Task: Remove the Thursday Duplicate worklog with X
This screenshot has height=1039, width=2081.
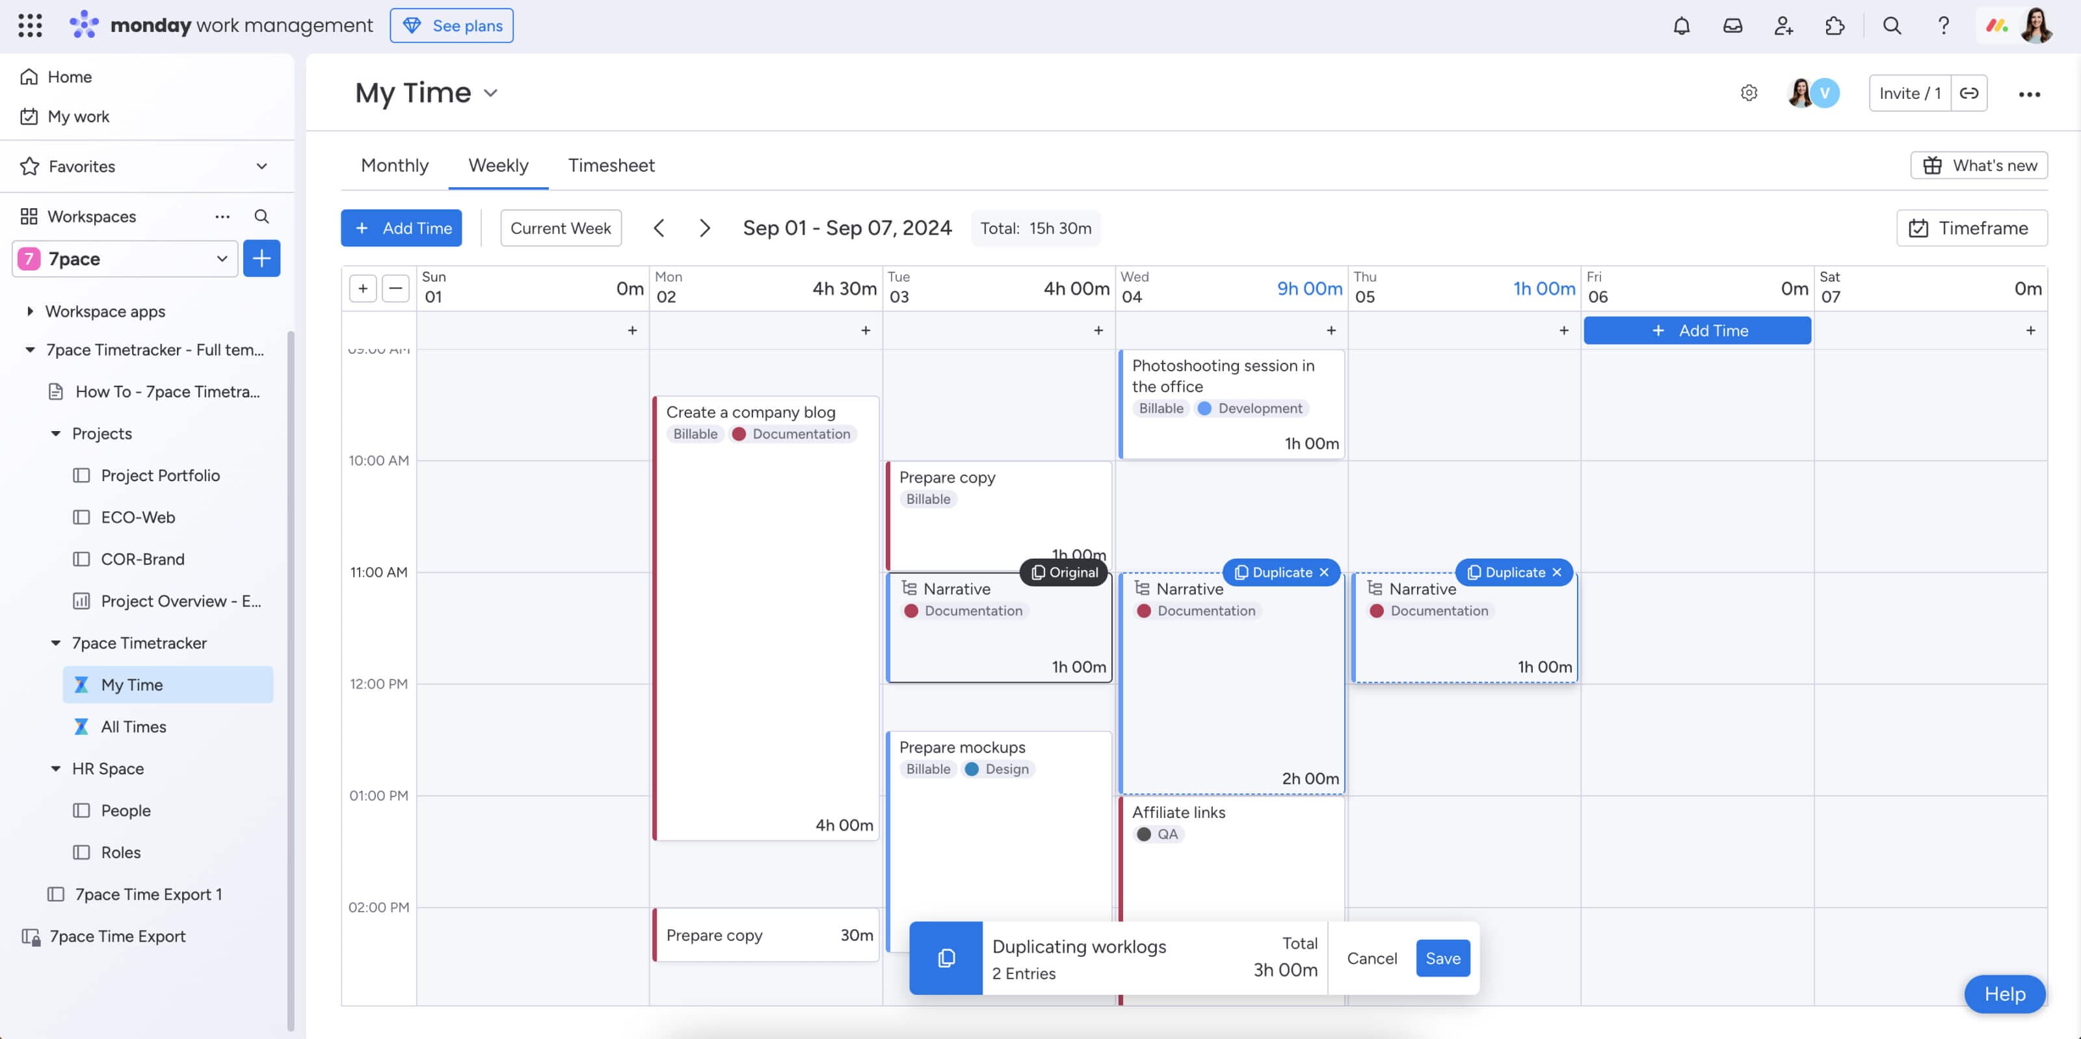Action: point(1557,572)
